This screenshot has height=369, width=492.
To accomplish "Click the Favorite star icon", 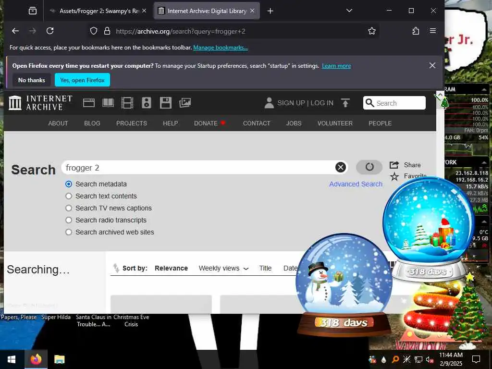I will tap(394, 176).
